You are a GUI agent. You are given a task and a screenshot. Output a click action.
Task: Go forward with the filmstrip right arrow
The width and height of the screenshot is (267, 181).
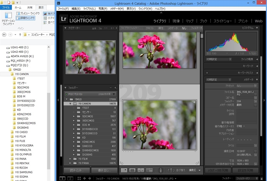click(90, 178)
